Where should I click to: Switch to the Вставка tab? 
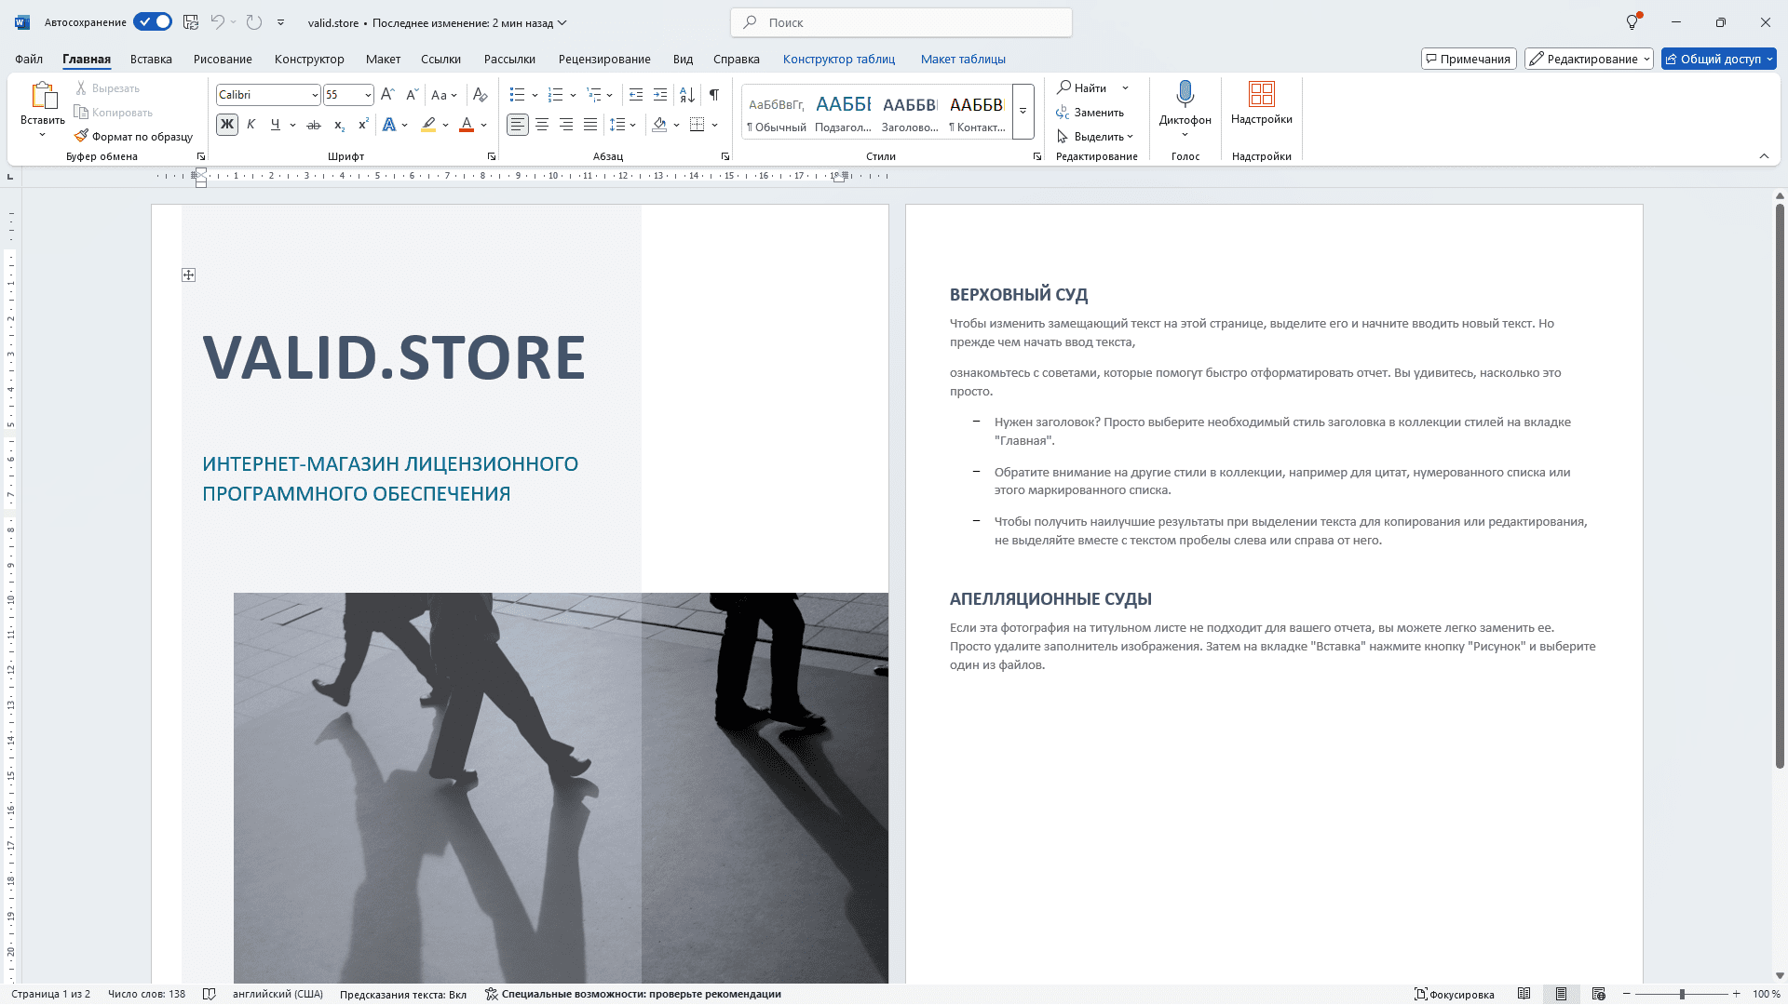(151, 59)
